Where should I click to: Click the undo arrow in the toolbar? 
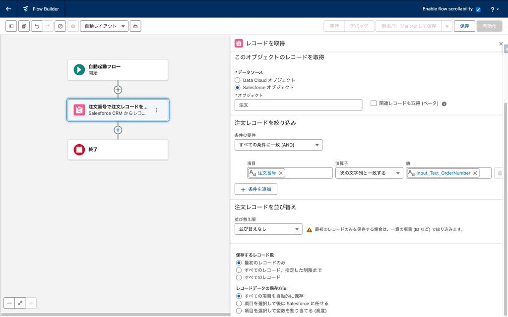point(36,26)
